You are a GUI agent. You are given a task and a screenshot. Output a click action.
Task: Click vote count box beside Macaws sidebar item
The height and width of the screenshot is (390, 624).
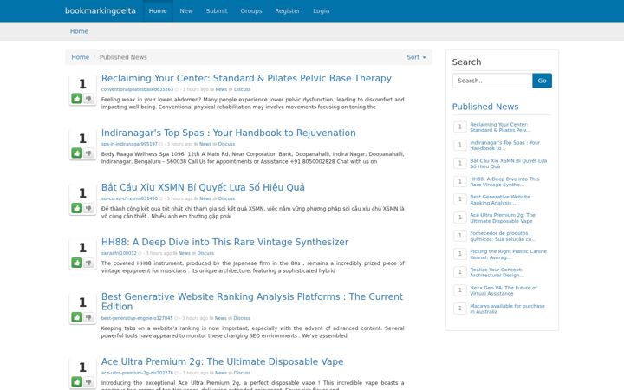tap(460, 309)
